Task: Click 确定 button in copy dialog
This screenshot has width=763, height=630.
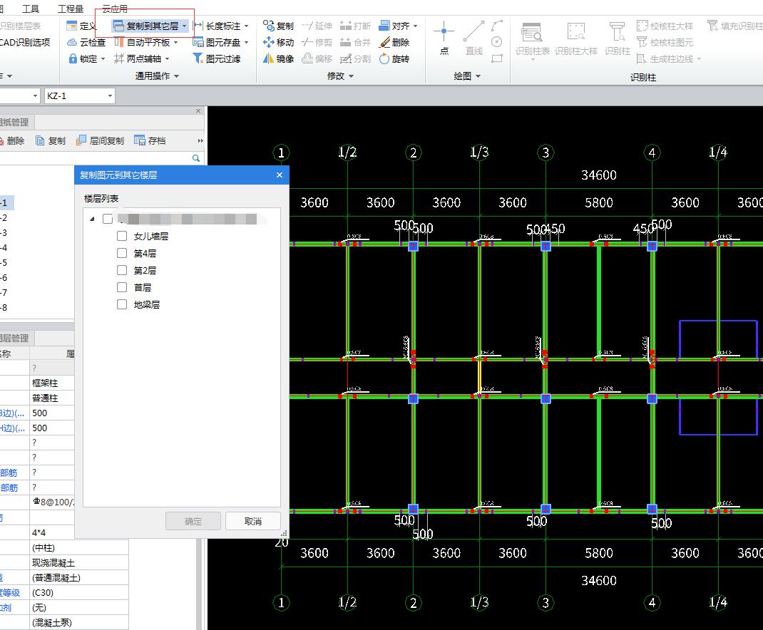Action: pyautogui.click(x=193, y=521)
